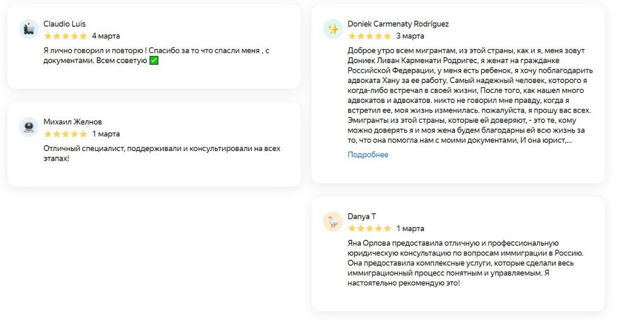This screenshot has width=621, height=320.
Task: Open Doniek Carmenaty Rodríguez profile name
Action: pyautogui.click(x=398, y=24)
